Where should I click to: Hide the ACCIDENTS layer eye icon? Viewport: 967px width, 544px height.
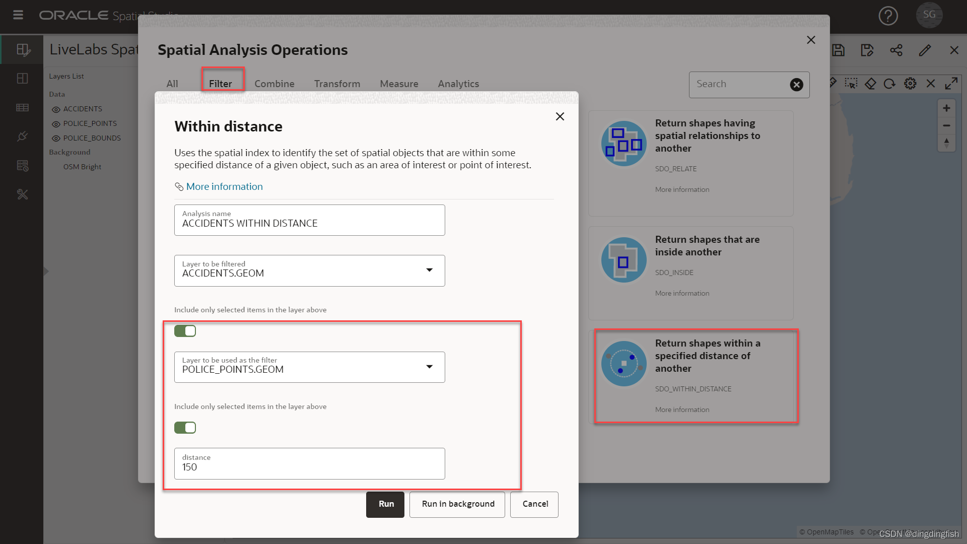tap(56, 109)
